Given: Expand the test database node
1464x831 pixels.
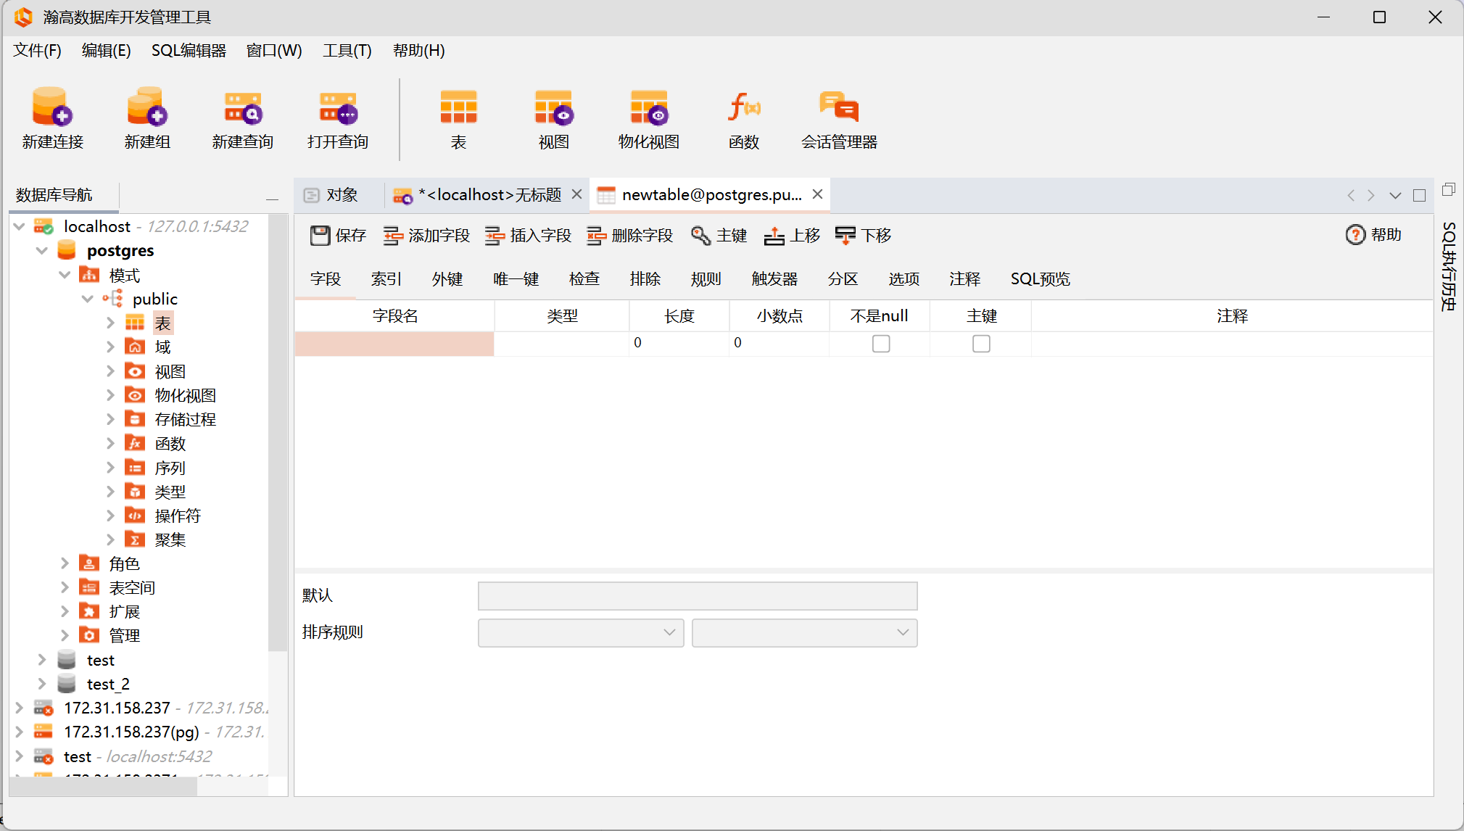Looking at the screenshot, I should [x=42, y=660].
